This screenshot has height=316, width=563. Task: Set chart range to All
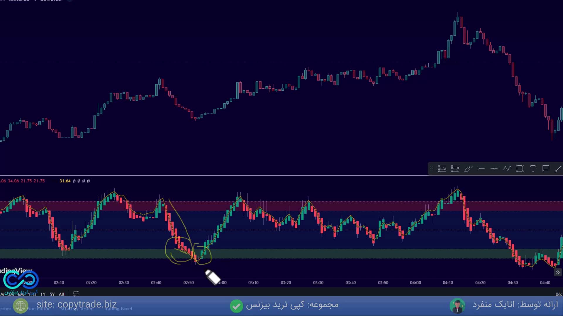pos(62,294)
